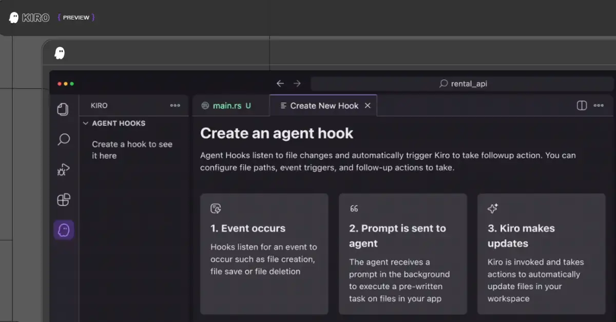Image resolution: width=616 pixels, height=322 pixels.
Task: Click the '1. Event occurs' card title
Action: [x=248, y=228]
